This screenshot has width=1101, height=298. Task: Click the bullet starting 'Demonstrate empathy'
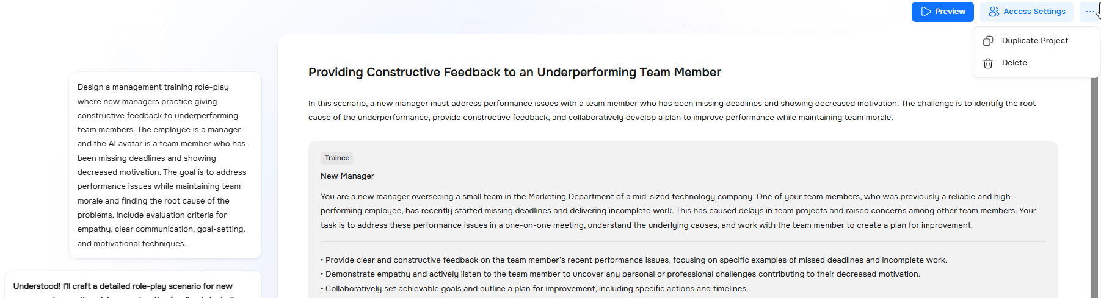point(622,274)
